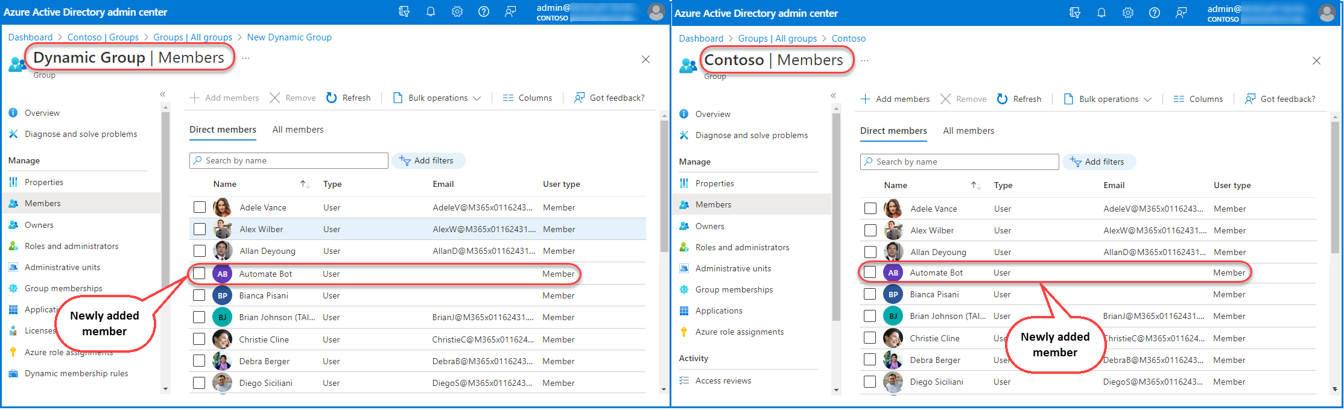Open Dynamic membership rules in sidebar
Screen dimensions: 1344x410
coord(76,373)
